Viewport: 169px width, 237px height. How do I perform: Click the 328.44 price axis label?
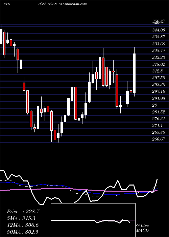(x=159, y=51)
